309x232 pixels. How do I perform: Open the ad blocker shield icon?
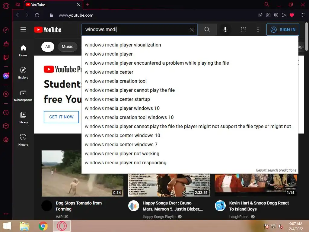point(276,15)
